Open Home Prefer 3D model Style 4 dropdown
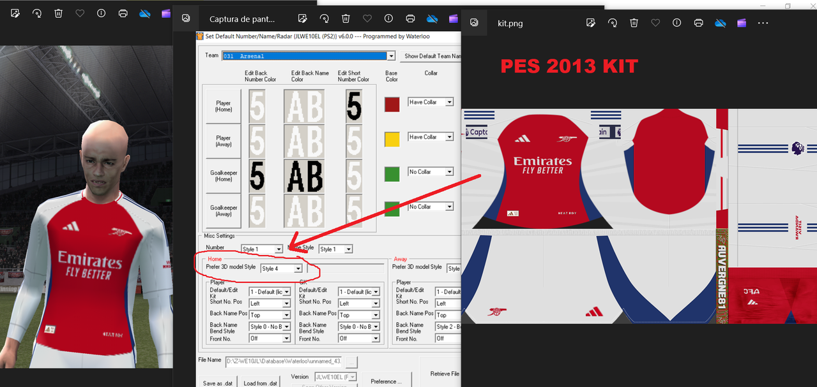This screenshot has height=387, width=817. (298, 269)
